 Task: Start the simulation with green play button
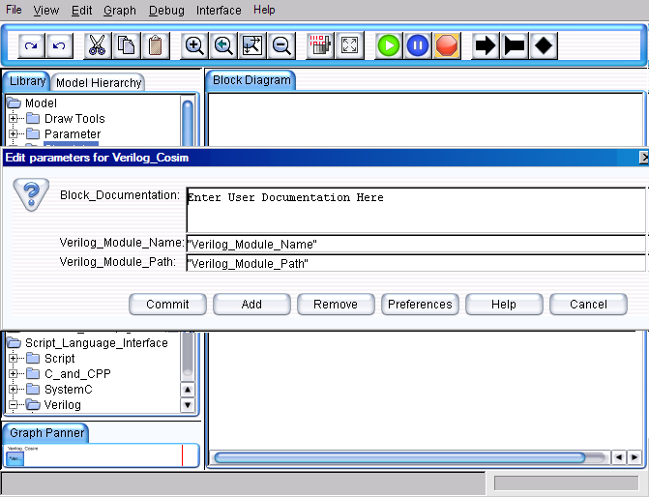(x=388, y=45)
